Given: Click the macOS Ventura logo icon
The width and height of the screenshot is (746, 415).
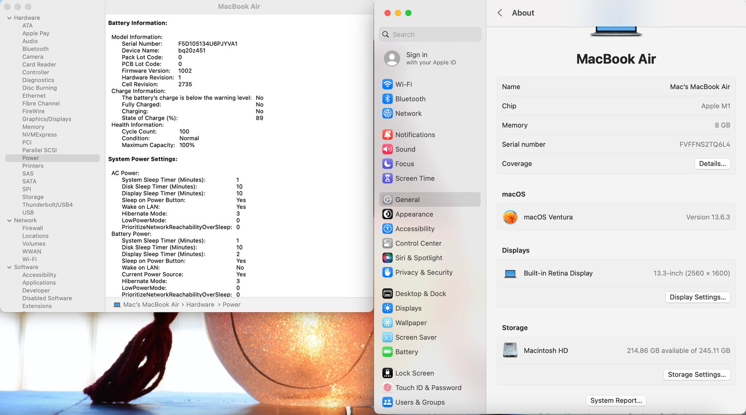Looking at the screenshot, I should (x=510, y=217).
